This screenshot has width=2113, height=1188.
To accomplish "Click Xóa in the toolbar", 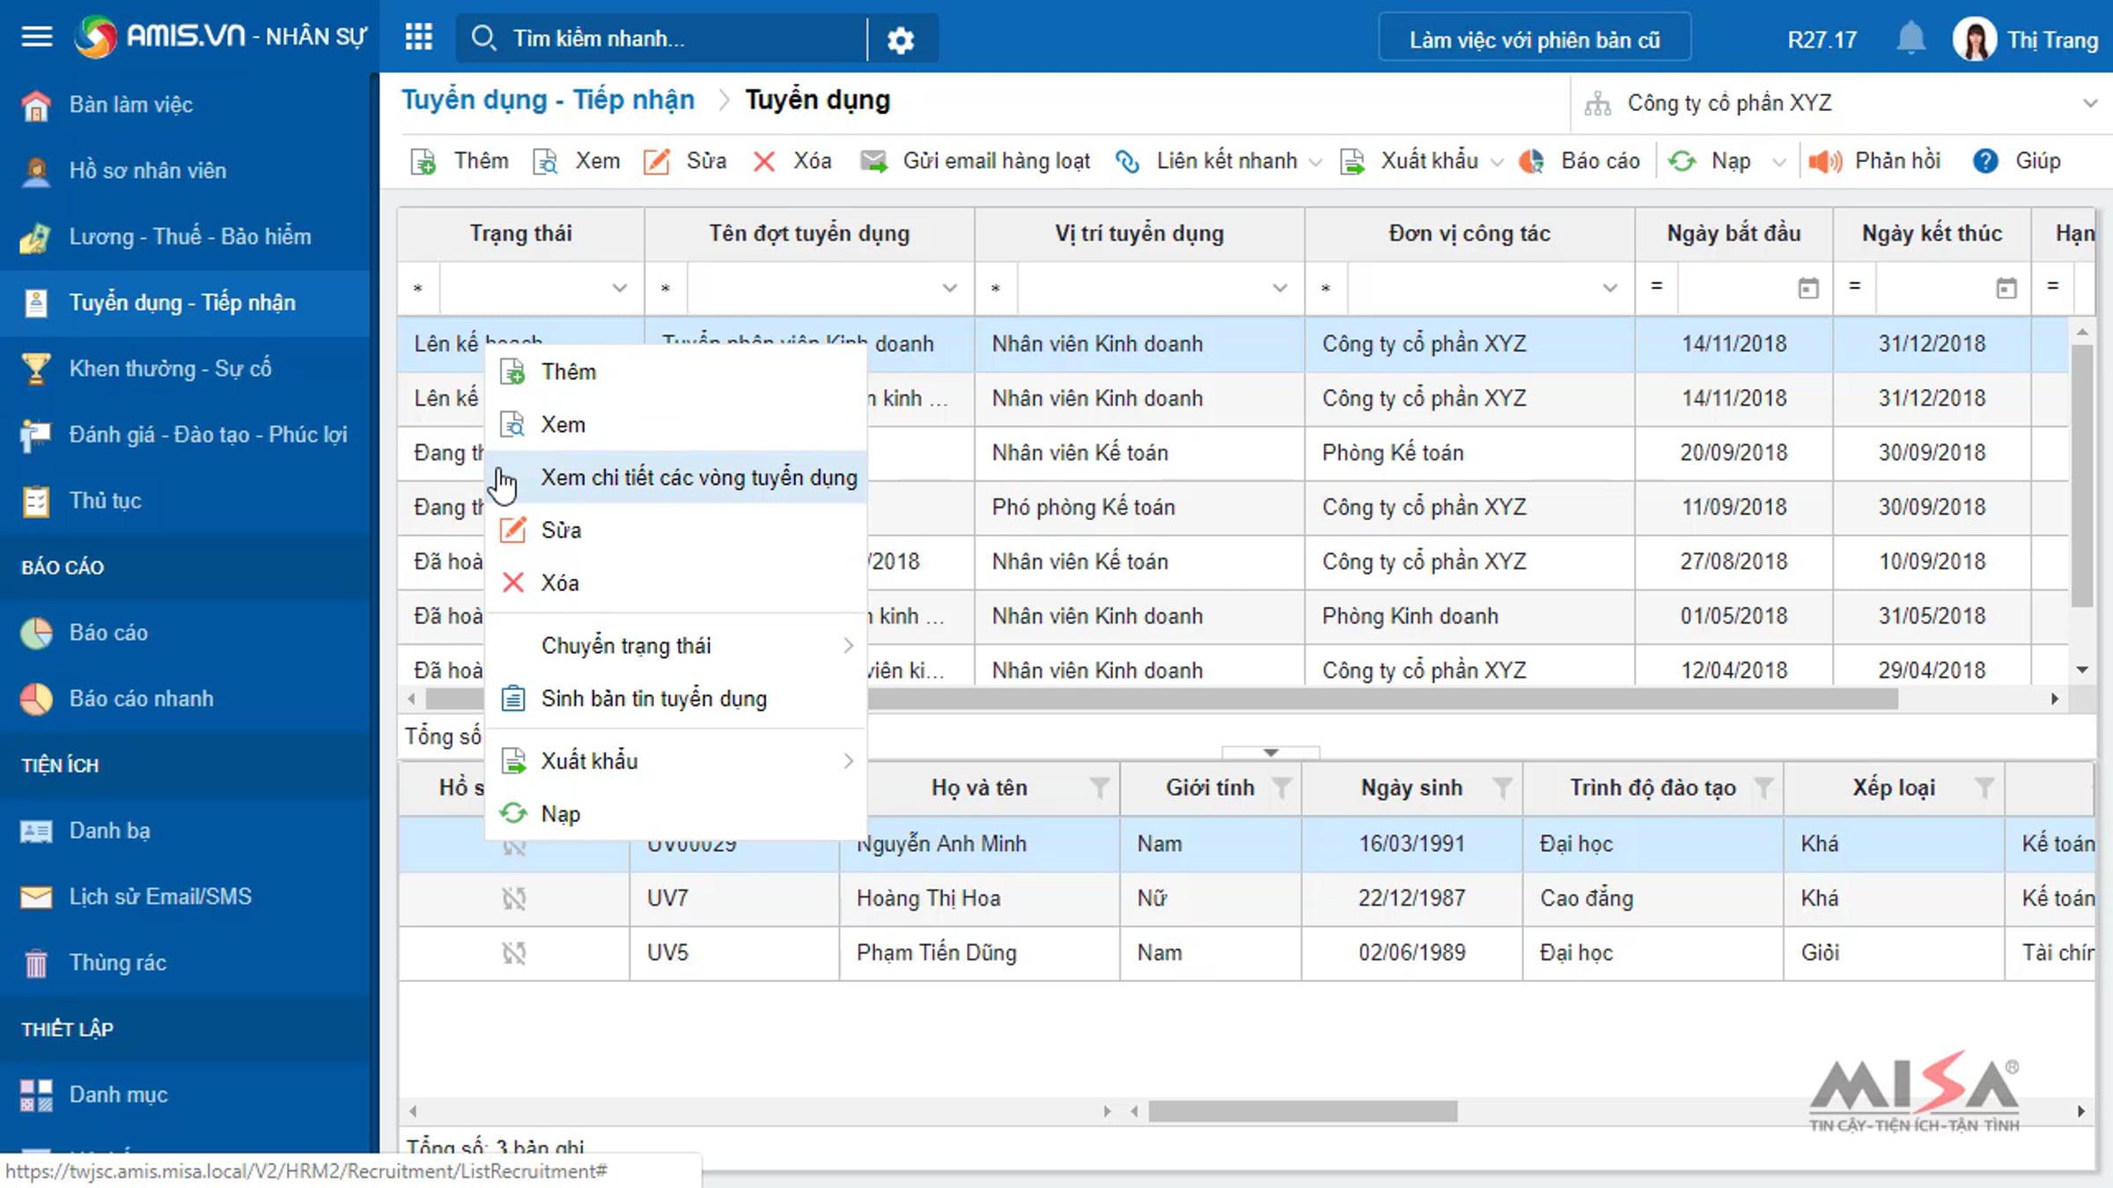I will click(x=792, y=161).
